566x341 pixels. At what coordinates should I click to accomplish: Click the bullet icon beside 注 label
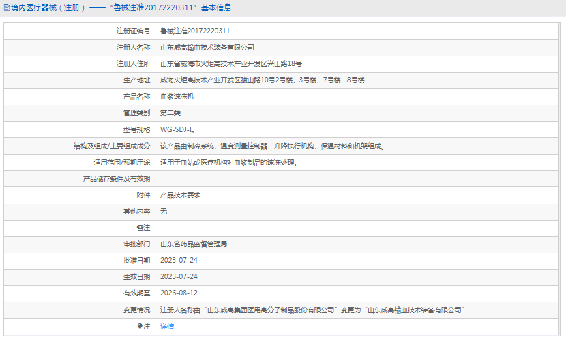[140, 326]
